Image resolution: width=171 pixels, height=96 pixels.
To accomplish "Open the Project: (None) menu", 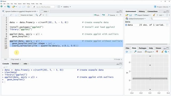I will [162, 7].
